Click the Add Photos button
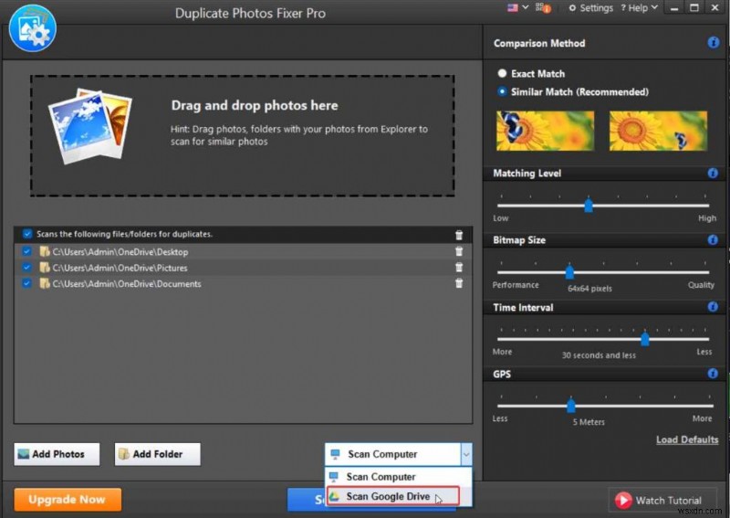Screen dimensions: 730x518 click(57, 454)
